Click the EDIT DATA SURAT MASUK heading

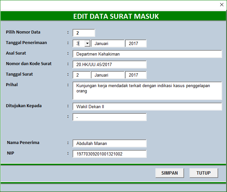(116, 16)
